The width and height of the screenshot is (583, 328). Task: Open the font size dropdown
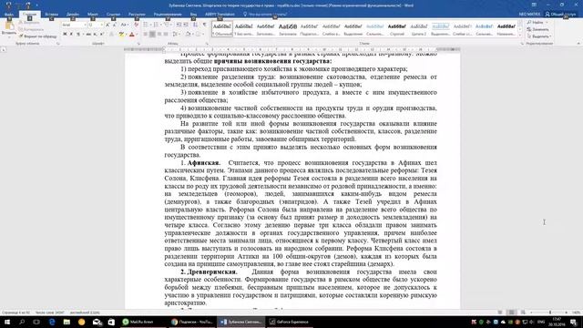101,25
